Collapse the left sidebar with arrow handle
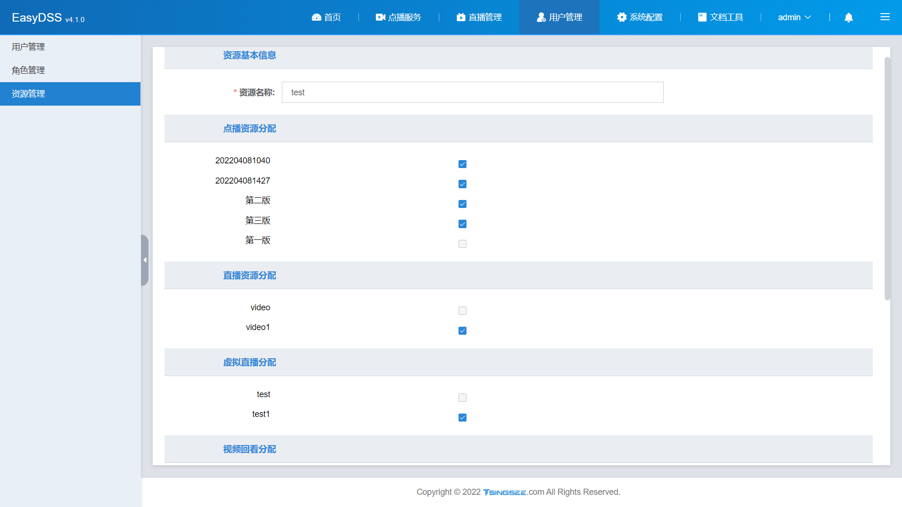 [x=145, y=260]
